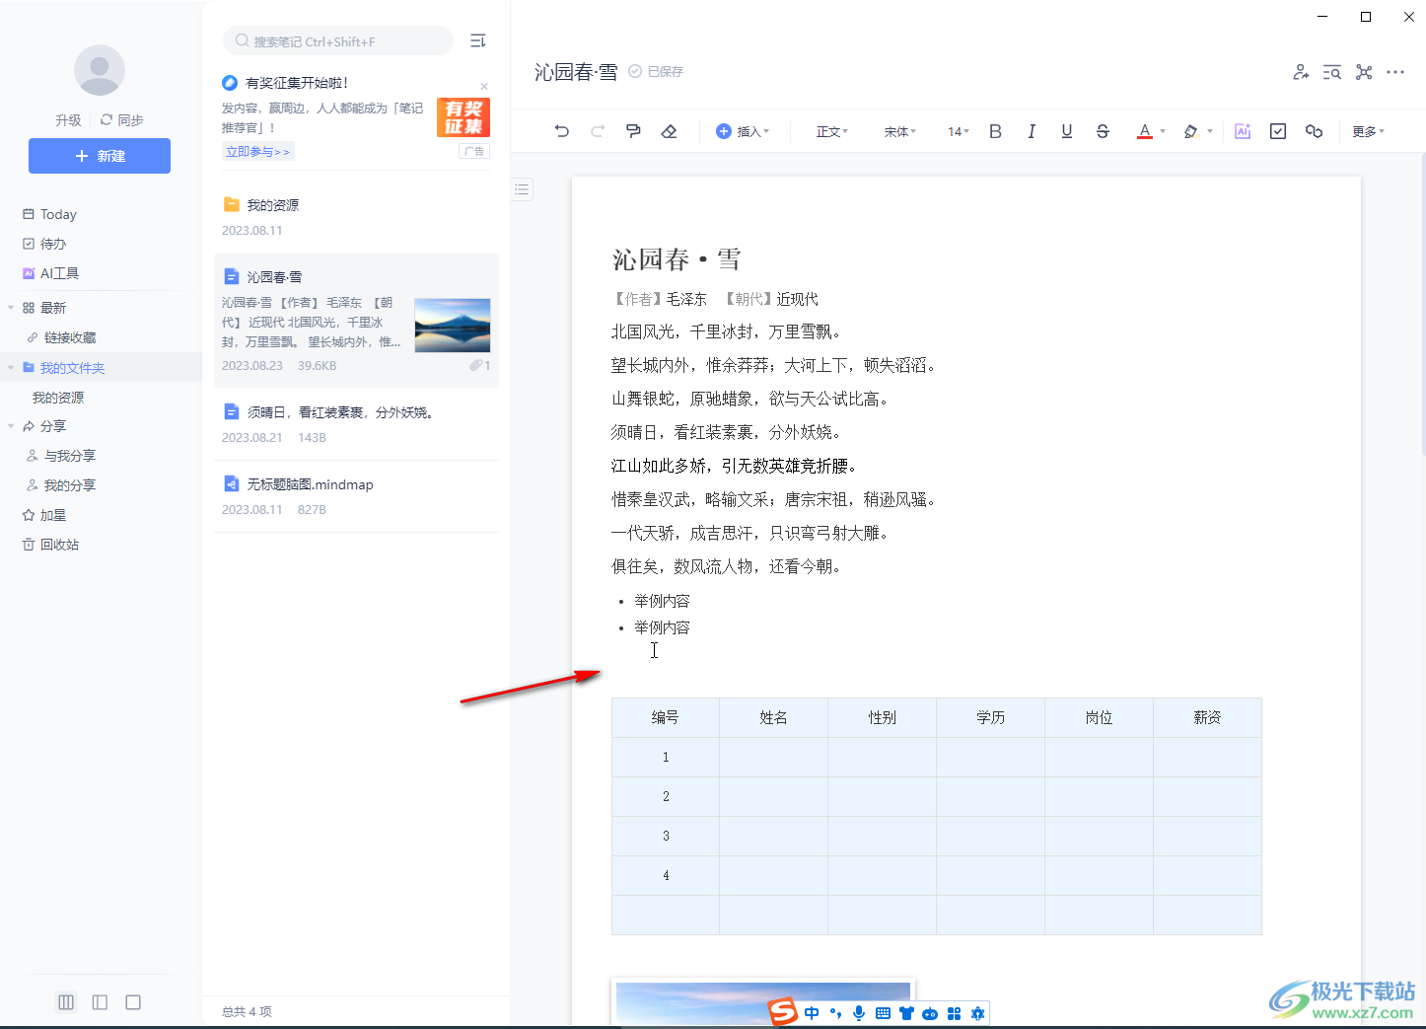Viewport: 1426px width, 1029px height.
Task: Click the search notes field
Action: (338, 41)
